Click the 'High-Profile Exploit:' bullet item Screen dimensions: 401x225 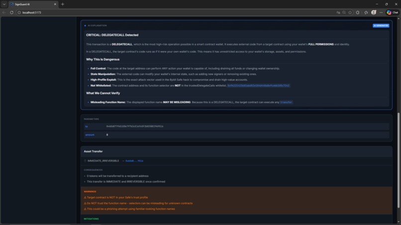pyautogui.click(x=169, y=79)
